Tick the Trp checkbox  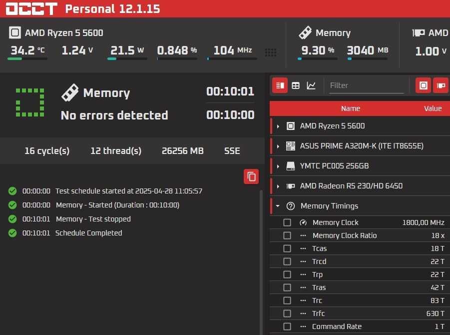(287, 274)
